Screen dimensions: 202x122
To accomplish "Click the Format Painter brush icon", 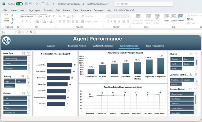I will click(x=12, y=23).
